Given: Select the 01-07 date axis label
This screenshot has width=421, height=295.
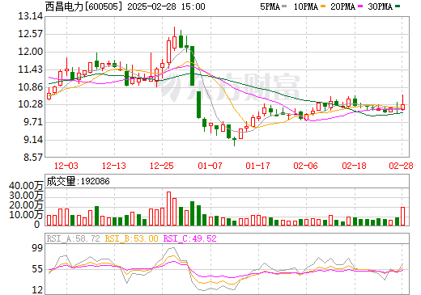Looking at the screenshot, I should [x=210, y=166].
